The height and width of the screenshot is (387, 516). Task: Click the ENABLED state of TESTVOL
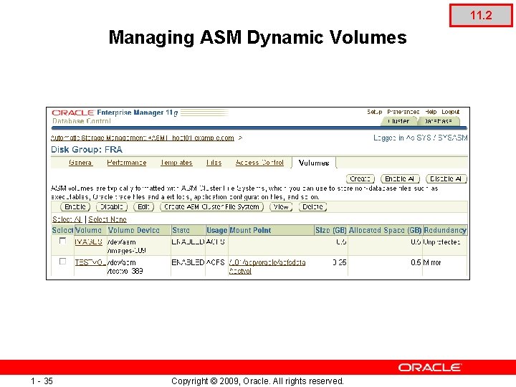(x=188, y=262)
